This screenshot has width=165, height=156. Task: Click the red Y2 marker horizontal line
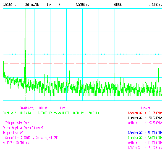pyautogui.click(x=82, y=64)
